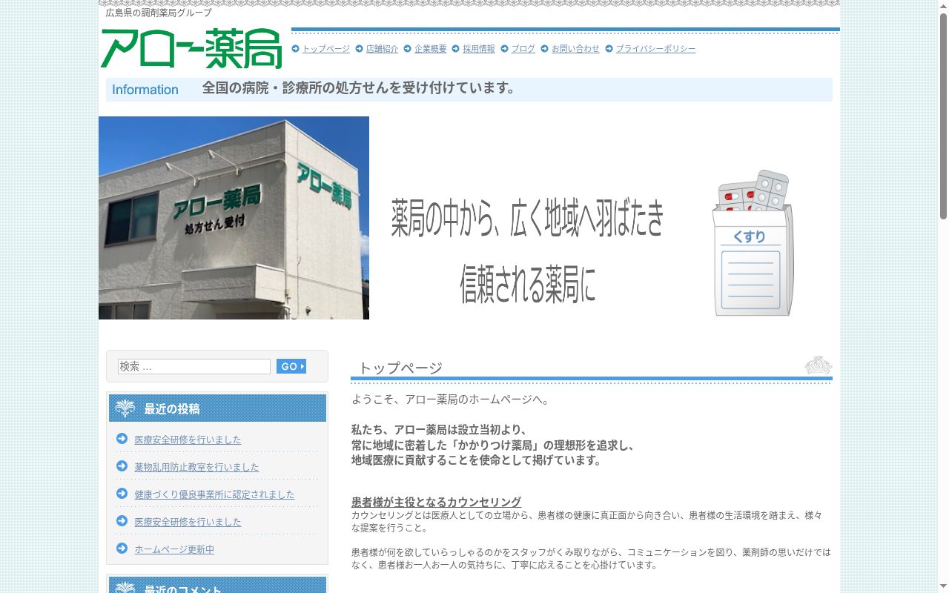Image resolution: width=949 pixels, height=593 pixels.
Task: Click the 薬局の中から、広く地域へ羽ばたき slogan
Action: (x=527, y=218)
